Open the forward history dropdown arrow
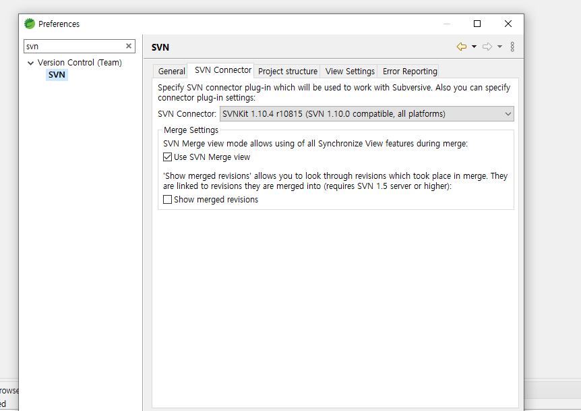The width and height of the screenshot is (581, 411). tap(500, 47)
